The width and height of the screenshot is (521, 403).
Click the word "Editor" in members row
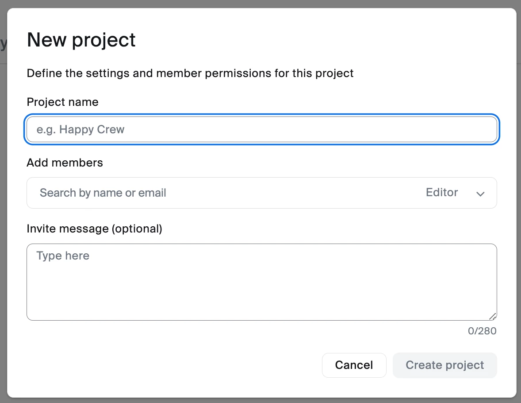pyautogui.click(x=441, y=193)
